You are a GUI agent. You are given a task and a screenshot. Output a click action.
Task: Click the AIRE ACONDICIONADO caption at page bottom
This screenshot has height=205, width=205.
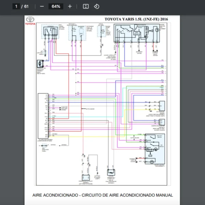point(102,195)
